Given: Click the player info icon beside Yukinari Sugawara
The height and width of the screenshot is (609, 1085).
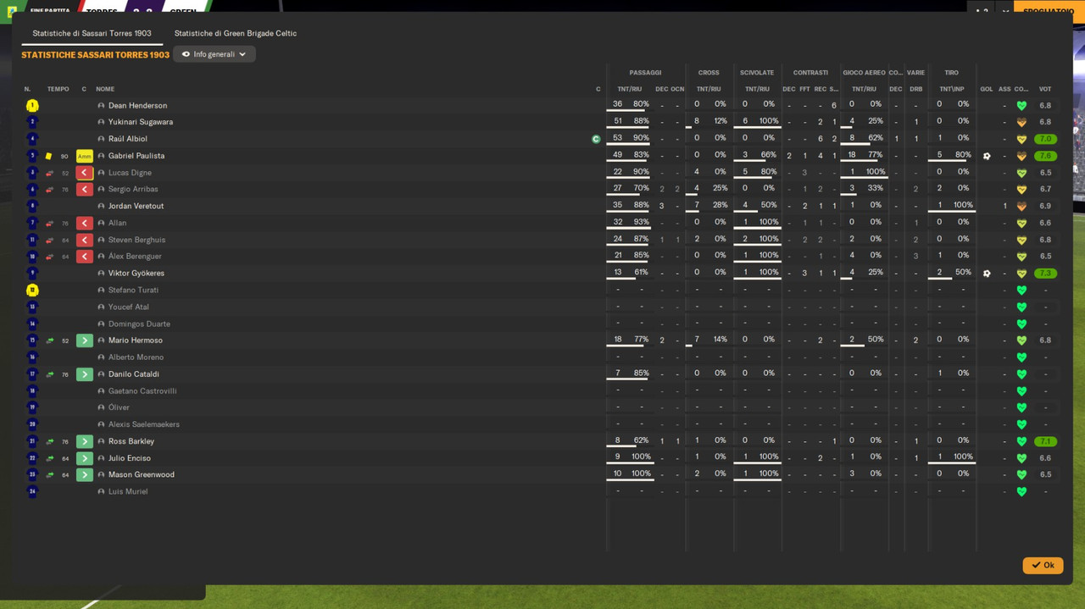Looking at the screenshot, I should pos(101,122).
